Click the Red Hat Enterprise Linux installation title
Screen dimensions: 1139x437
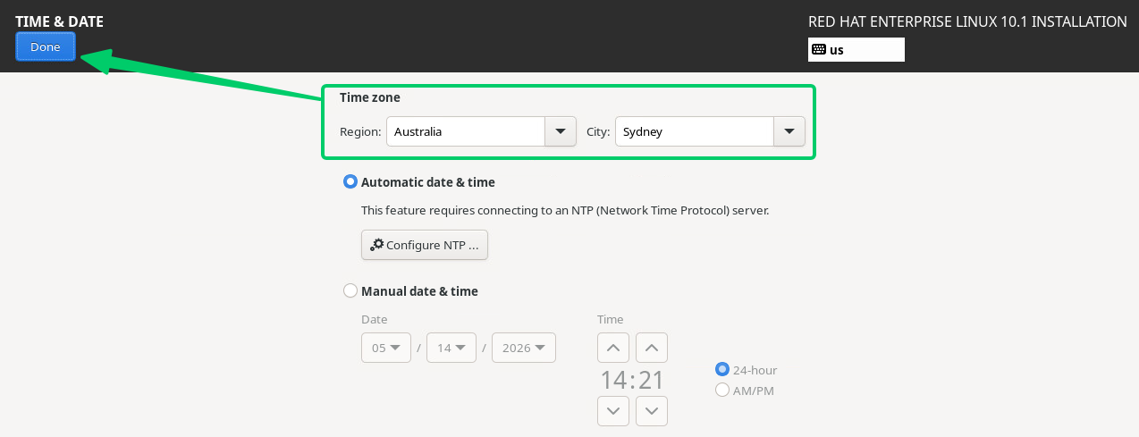point(967,21)
